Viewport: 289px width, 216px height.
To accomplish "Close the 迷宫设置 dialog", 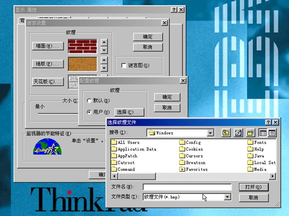I will click(x=164, y=23).
